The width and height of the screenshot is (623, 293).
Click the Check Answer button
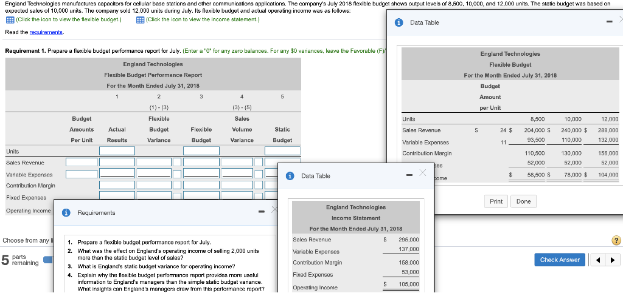[560, 260]
